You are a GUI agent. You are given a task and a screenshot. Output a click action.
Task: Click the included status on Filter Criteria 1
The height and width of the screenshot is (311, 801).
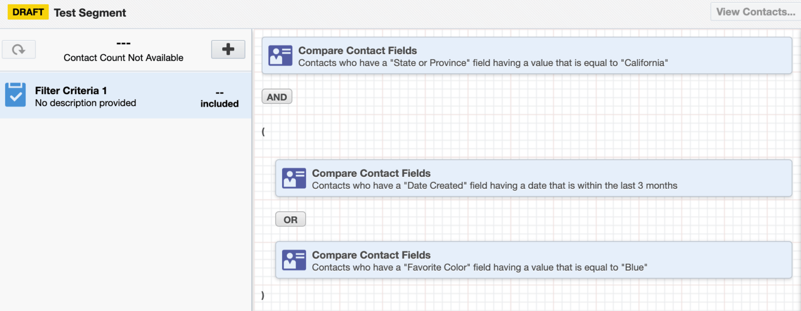[219, 102]
